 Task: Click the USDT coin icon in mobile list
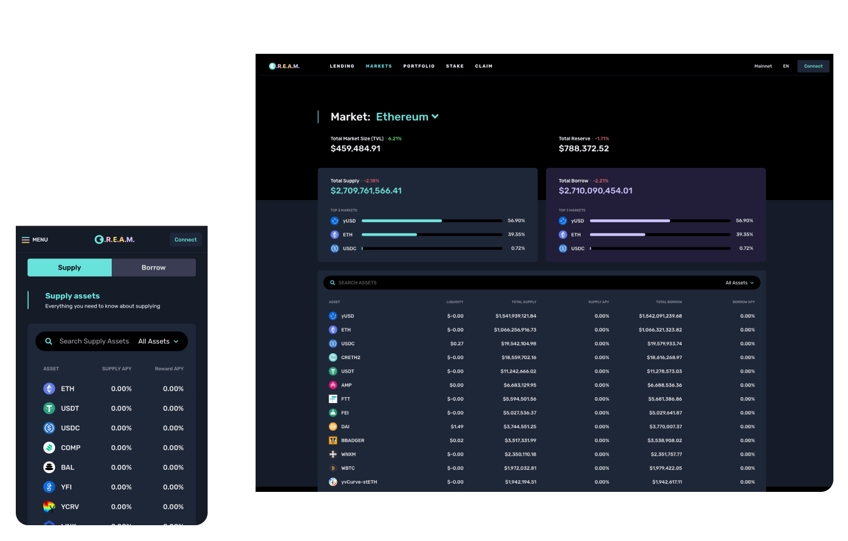[x=49, y=408]
